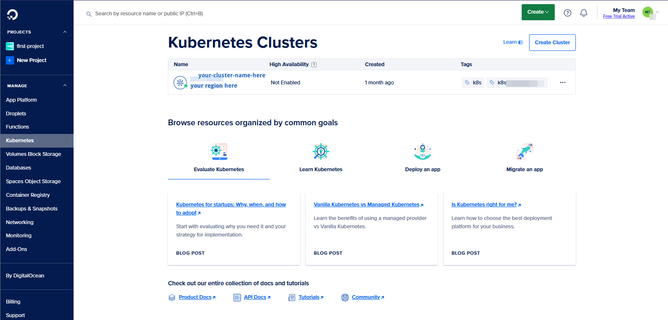Screen dimensions: 668x320
Task: Click the API Docs icon
Action: tap(237, 298)
